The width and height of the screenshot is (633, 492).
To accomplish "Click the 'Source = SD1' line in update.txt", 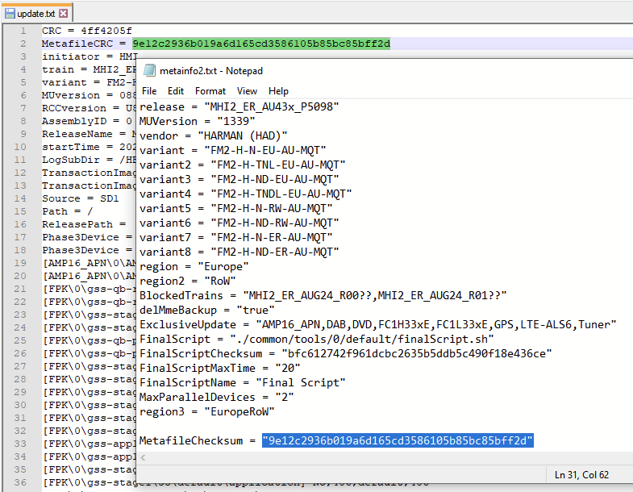I will (x=81, y=198).
